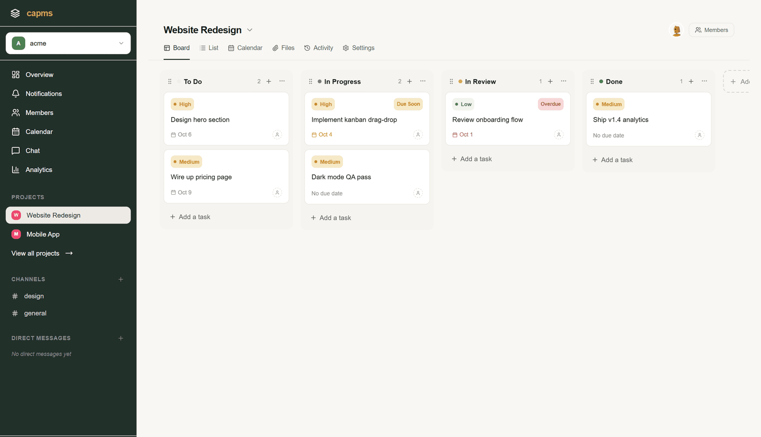Switch to the Board tab
The height and width of the screenshot is (437, 761).
pyautogui.click(x=176, y=48)
